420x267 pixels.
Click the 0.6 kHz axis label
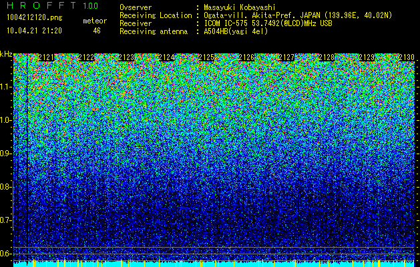click(6, 254)
